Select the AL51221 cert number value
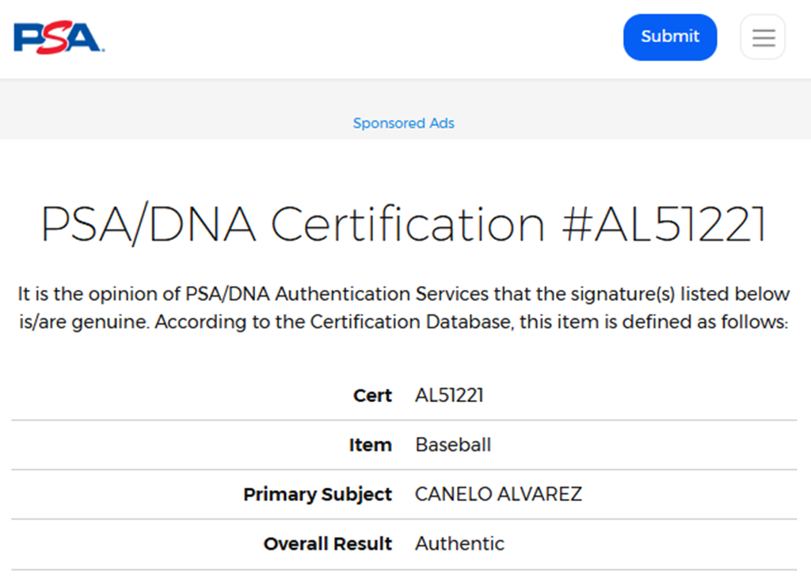 click(x=449, y=395)
